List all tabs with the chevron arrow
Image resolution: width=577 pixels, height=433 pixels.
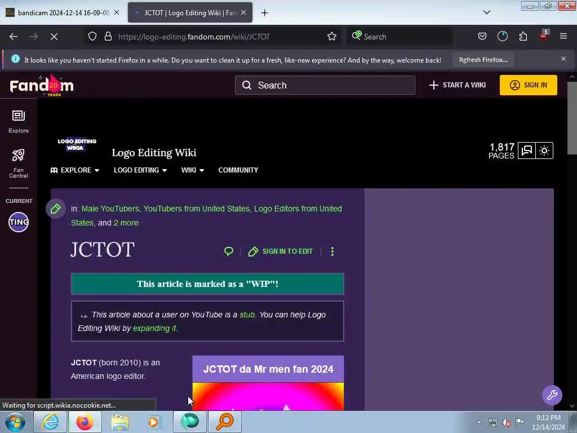pyautogui.click(x=486, y=12)
